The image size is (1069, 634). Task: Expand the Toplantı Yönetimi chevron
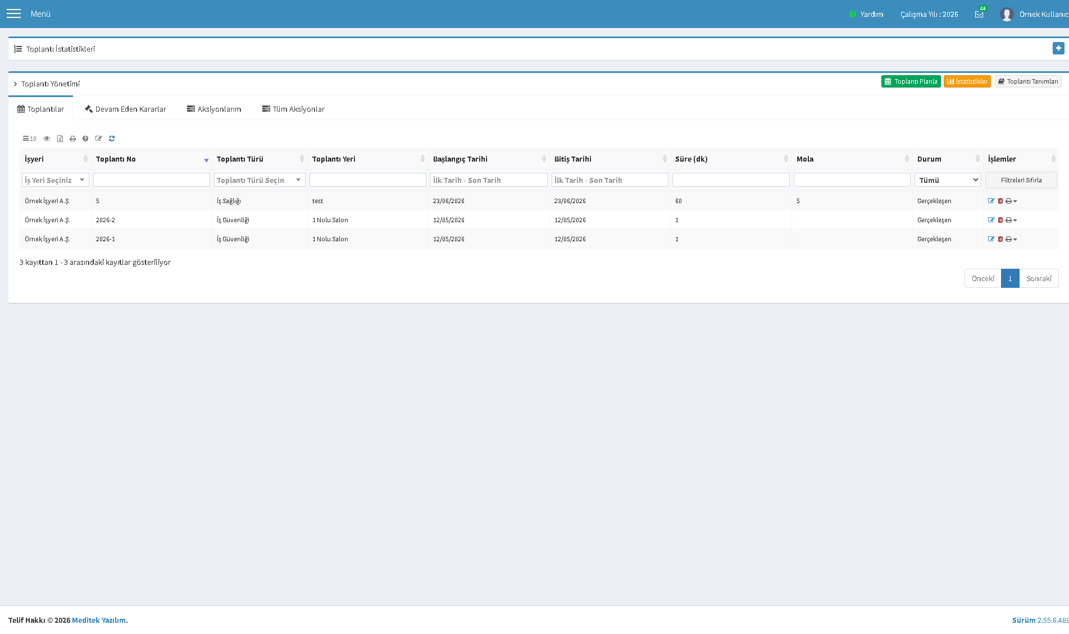[16, 84]
